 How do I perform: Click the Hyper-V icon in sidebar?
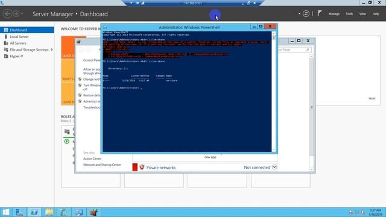click(x=6, y=56)
